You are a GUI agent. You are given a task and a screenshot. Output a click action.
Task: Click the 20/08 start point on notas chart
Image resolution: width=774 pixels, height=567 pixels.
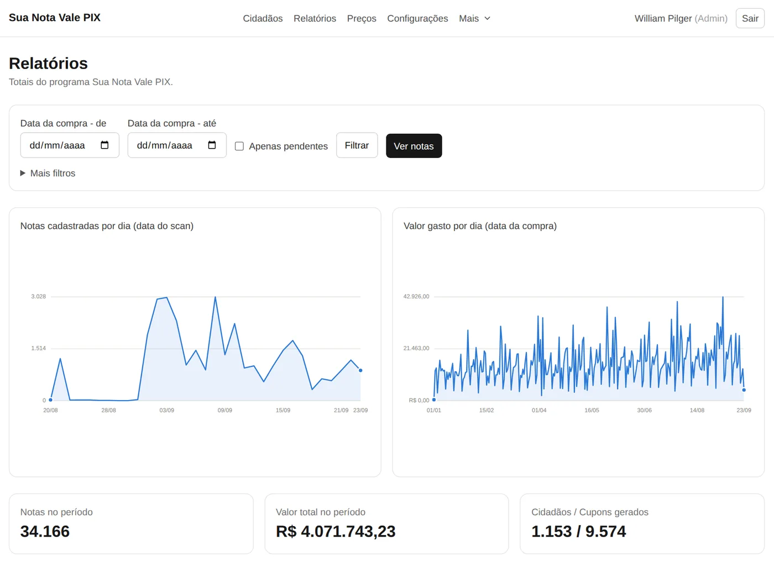[50, 400]
